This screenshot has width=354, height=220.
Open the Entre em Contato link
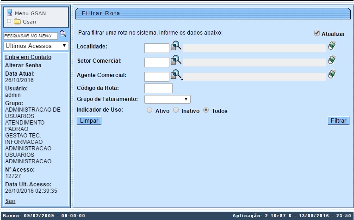[x=28, y=57]
